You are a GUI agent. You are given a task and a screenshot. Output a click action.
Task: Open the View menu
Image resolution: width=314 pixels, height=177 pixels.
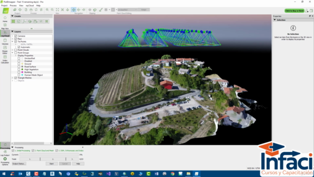(x=21, y=5)
